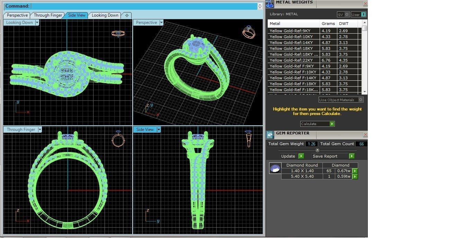
Task: Click metal list scrollbar up arrow
Action: 364,23
